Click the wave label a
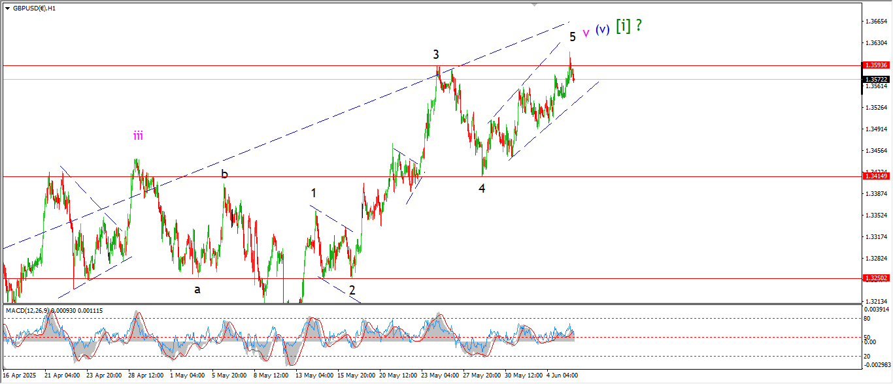The image size is (893, 384). click(197, 289)
